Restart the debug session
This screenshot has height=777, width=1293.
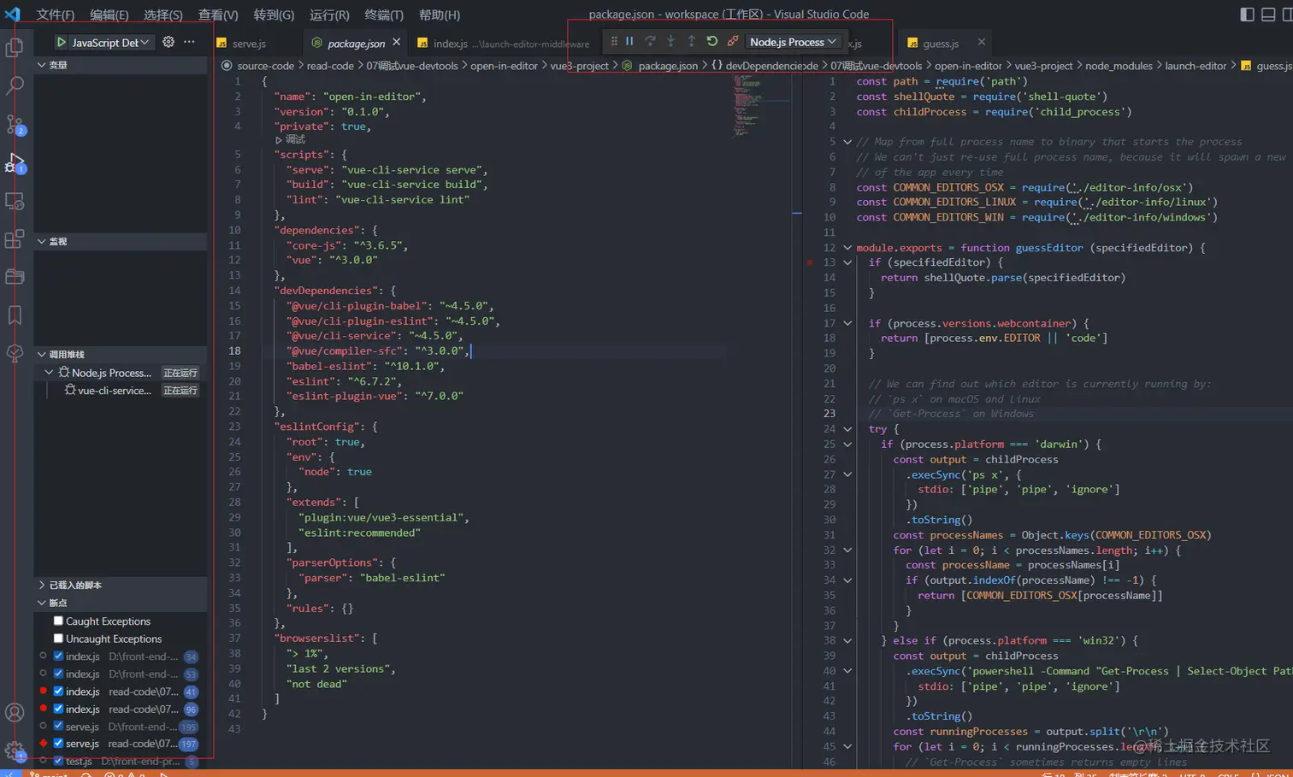(711, 41)
